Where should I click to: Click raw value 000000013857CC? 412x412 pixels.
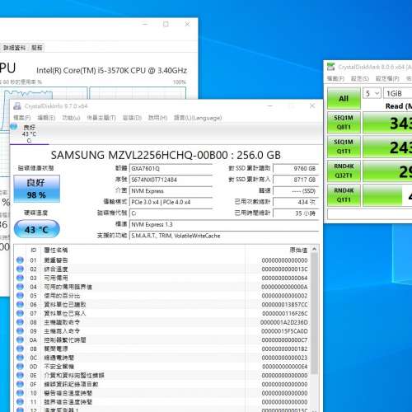click(x=284, y=305)
